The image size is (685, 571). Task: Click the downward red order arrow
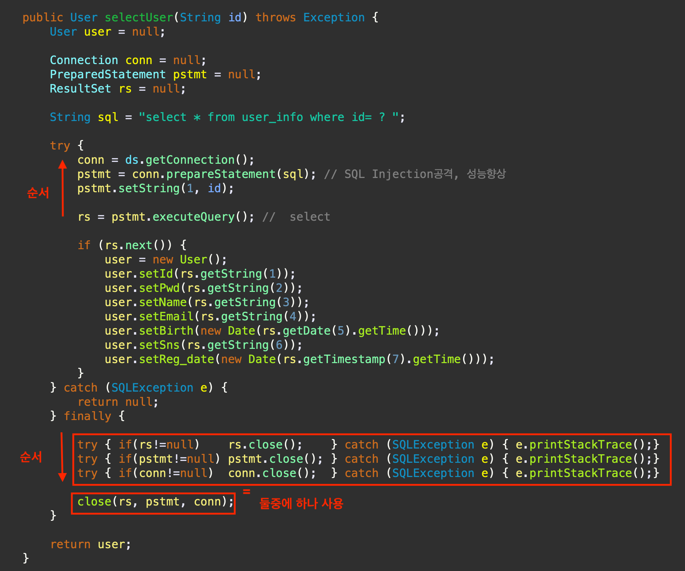tap(62, 457)
